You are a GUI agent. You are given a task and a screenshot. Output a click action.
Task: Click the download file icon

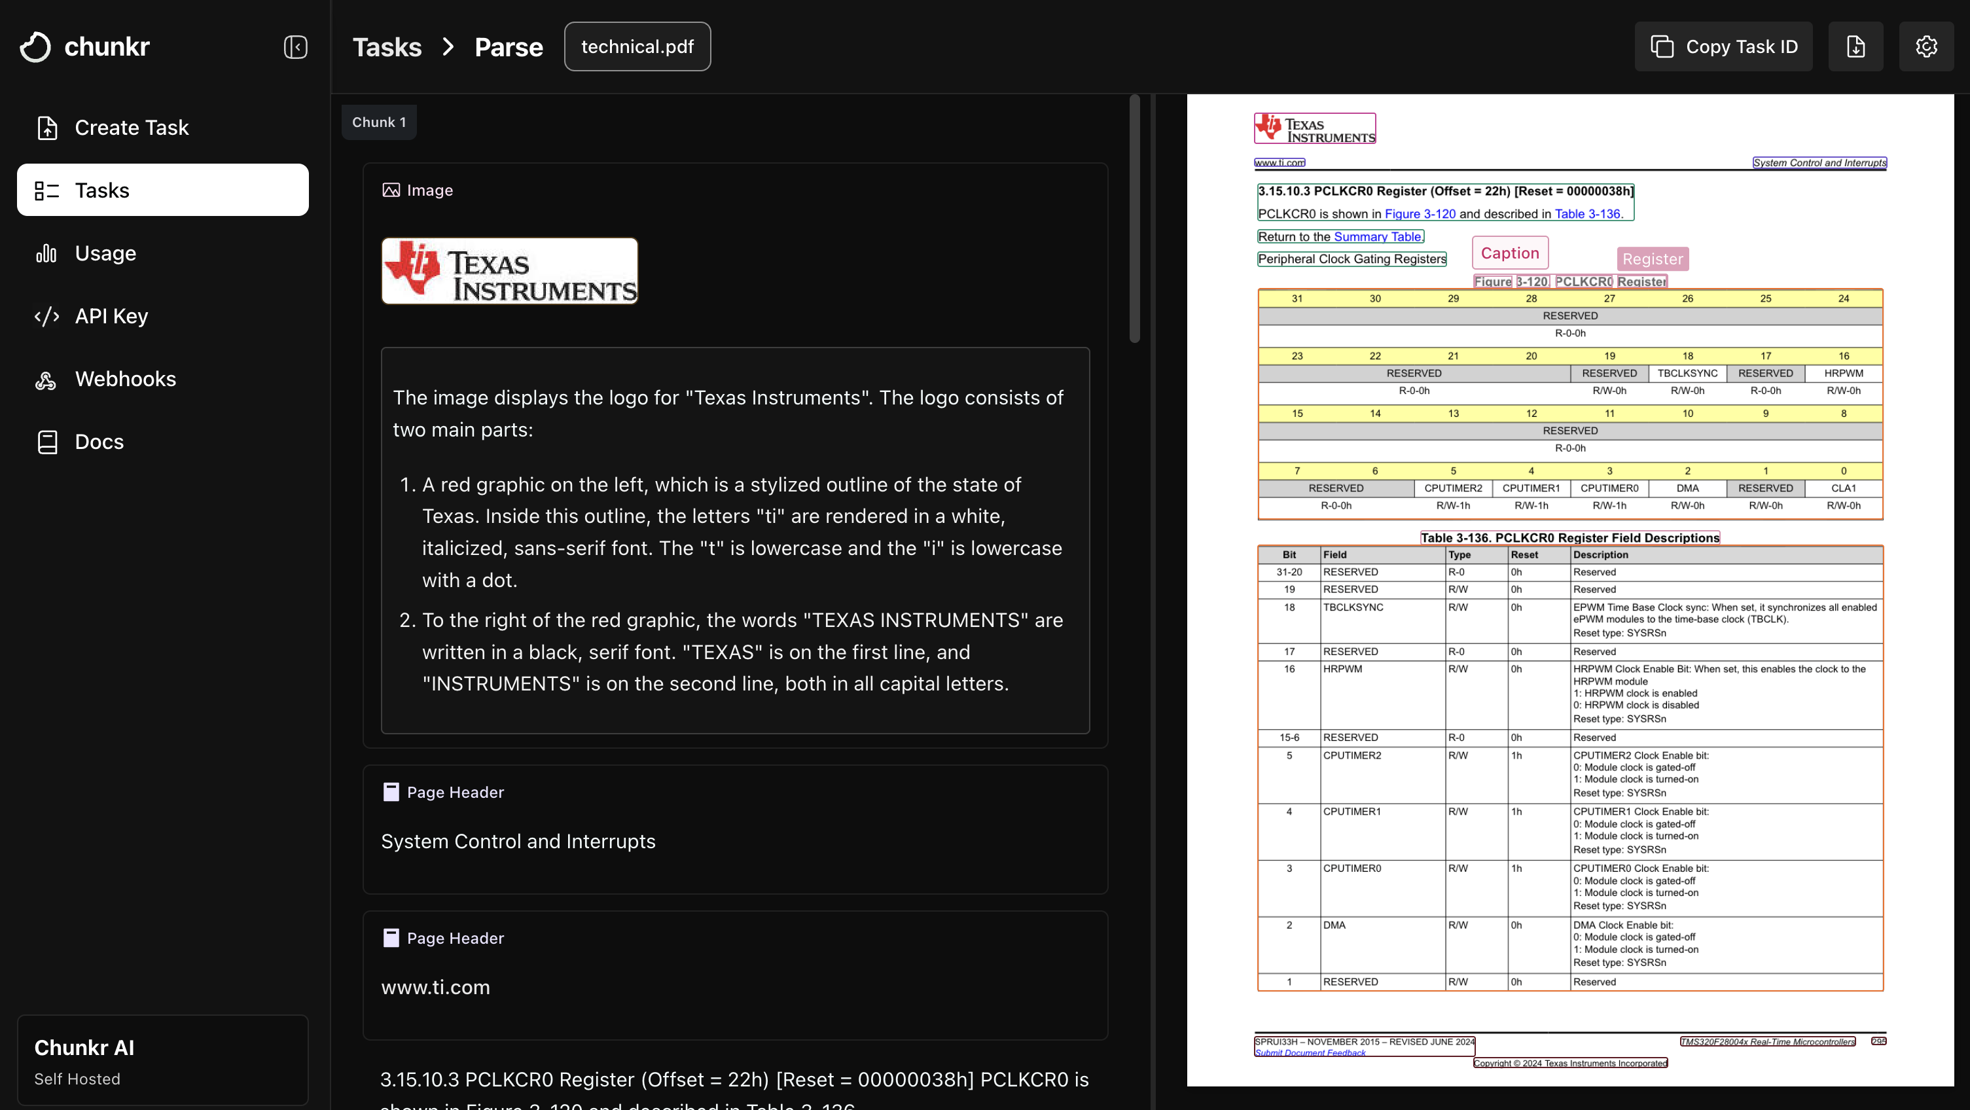pyautogui.click(x=1855, y=46)
